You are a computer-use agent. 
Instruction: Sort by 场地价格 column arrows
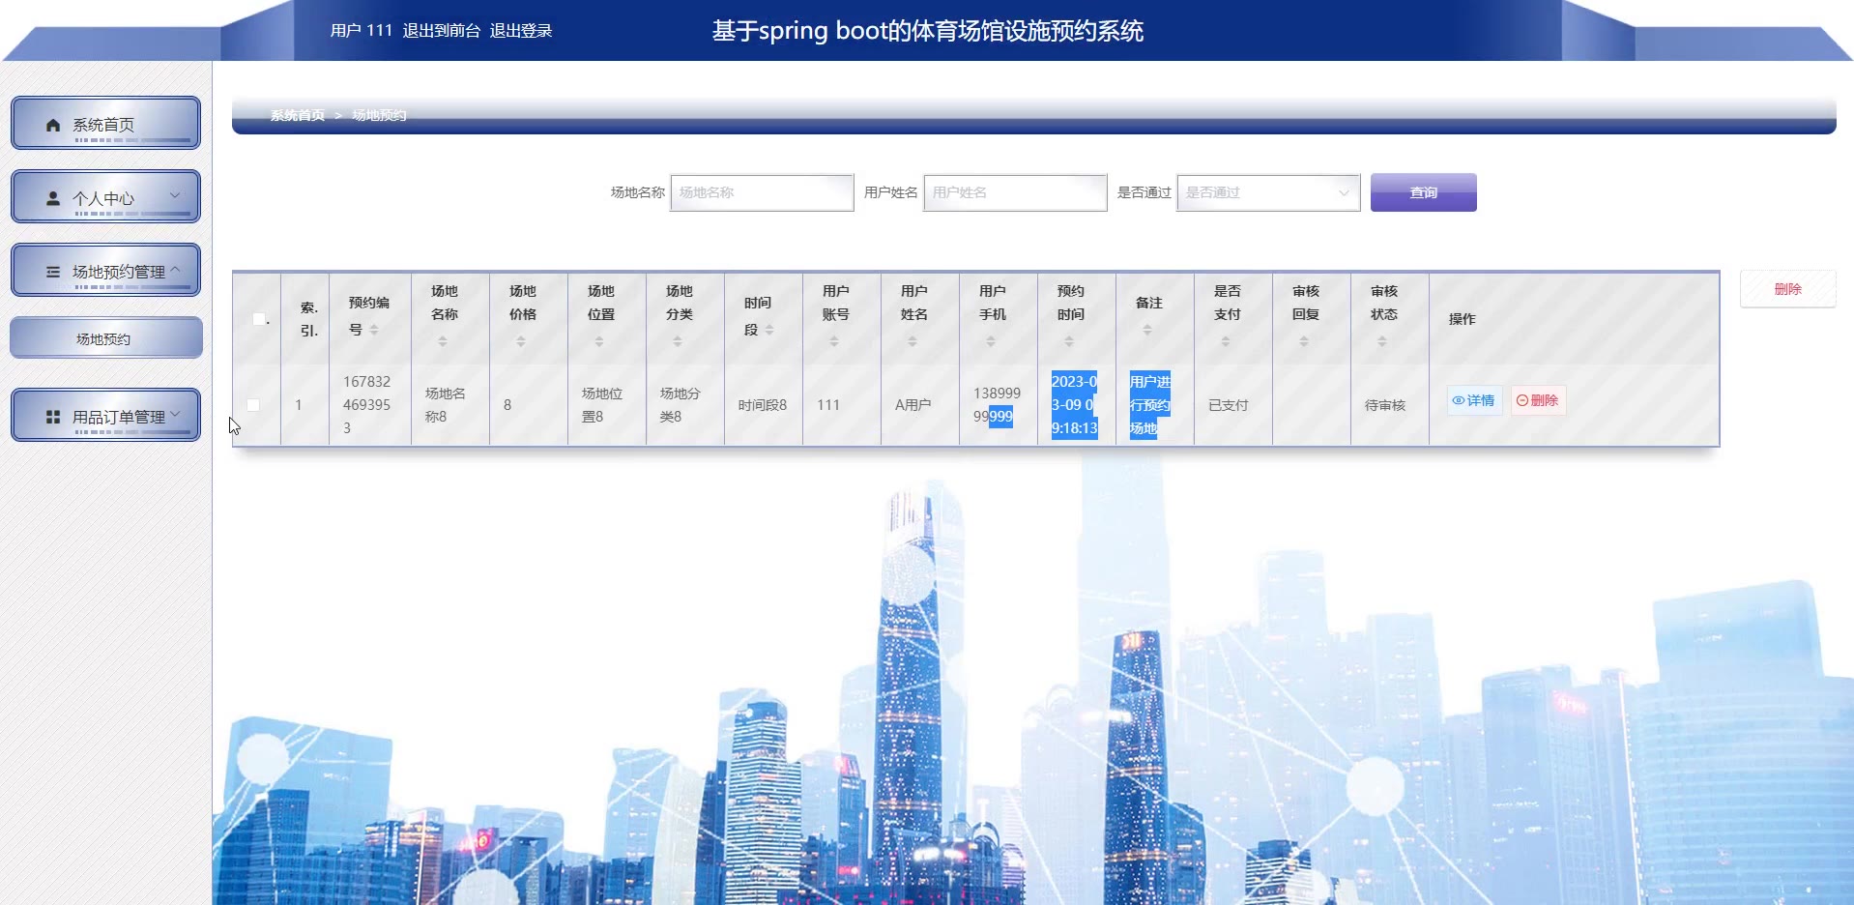click(521, 341)
